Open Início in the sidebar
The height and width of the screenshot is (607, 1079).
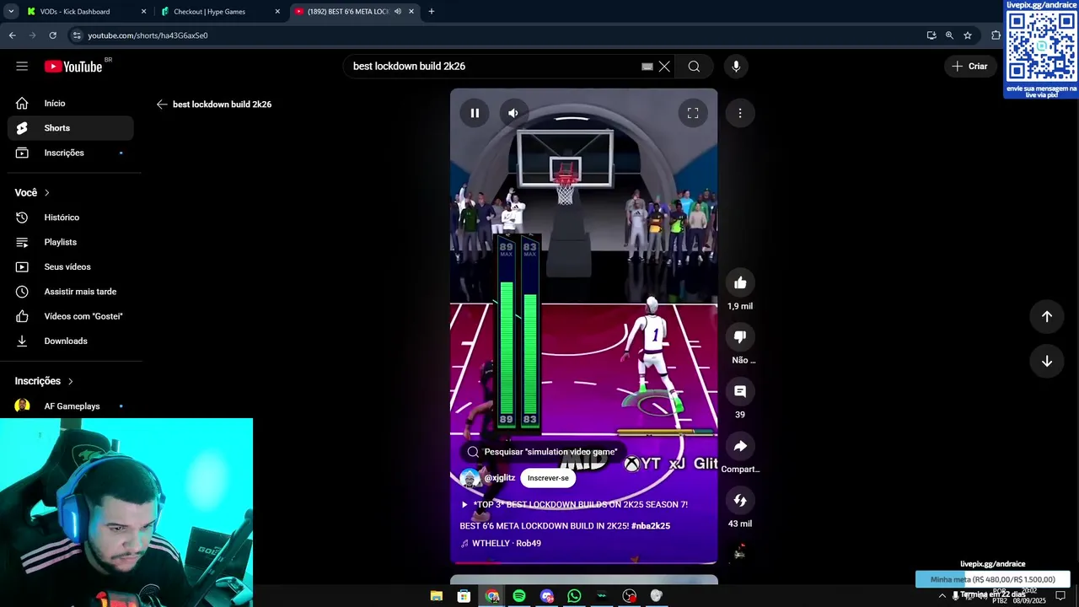(71, 103)
